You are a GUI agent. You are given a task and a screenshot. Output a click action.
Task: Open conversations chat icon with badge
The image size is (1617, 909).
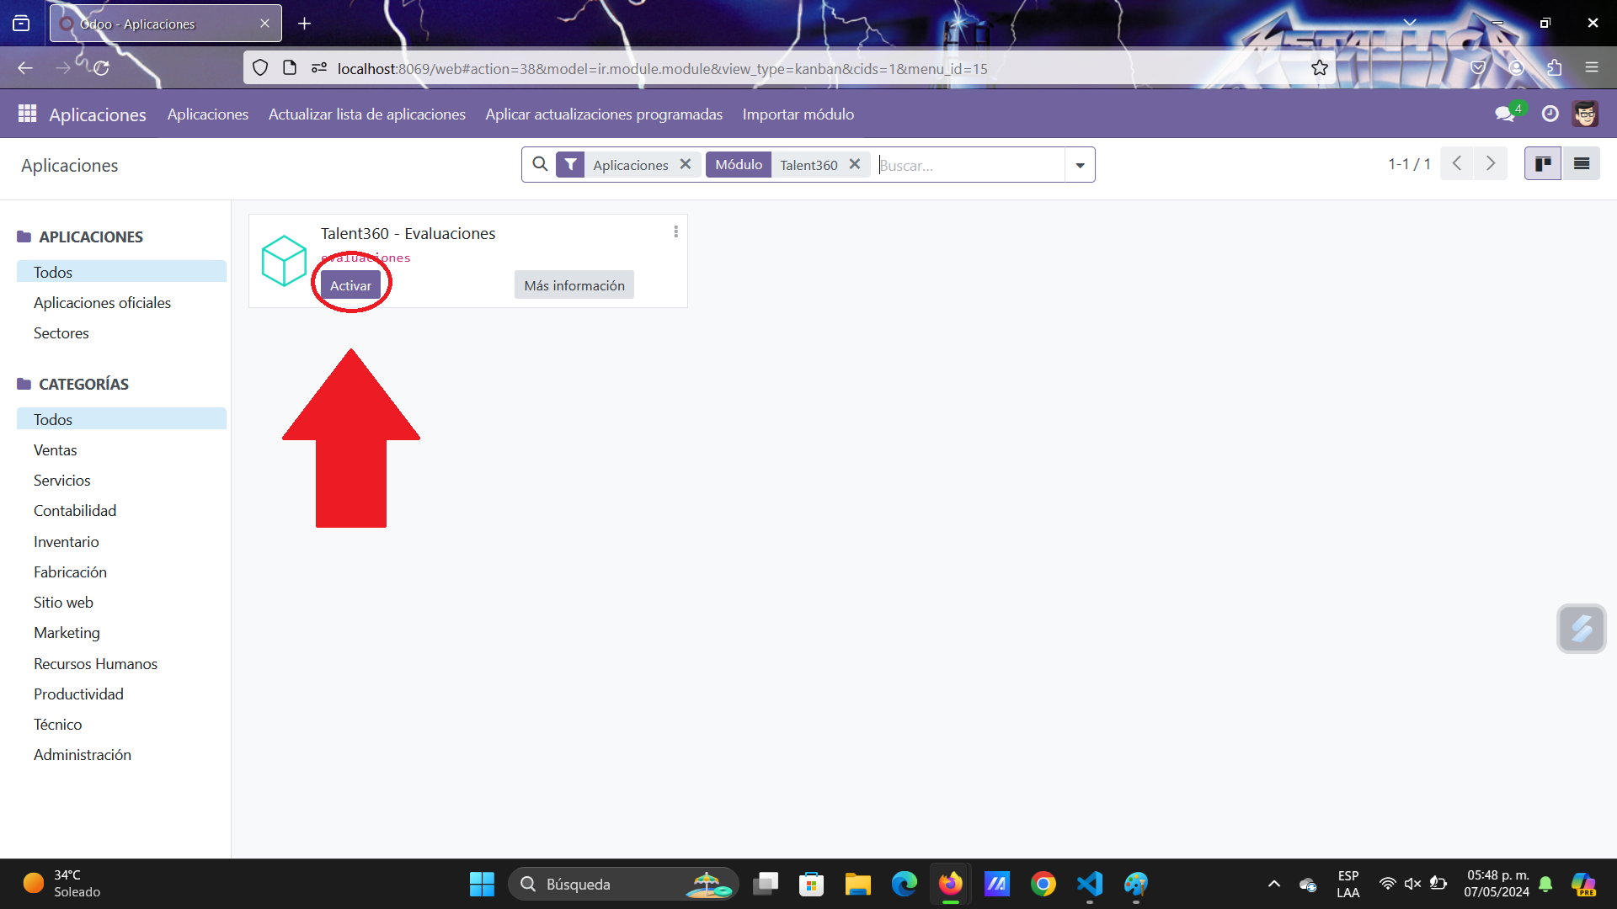pyautogui.click(x=1507, y=114)
